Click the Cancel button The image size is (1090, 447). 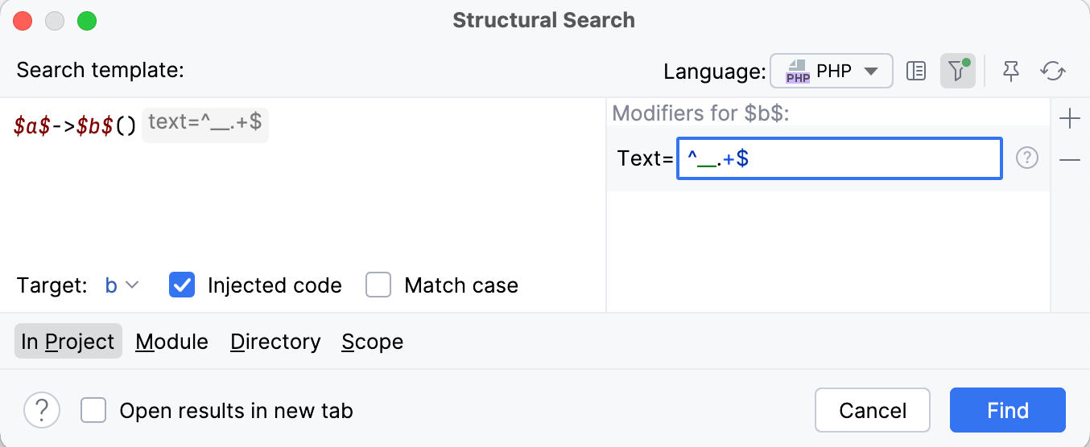(x=873, y=411)
